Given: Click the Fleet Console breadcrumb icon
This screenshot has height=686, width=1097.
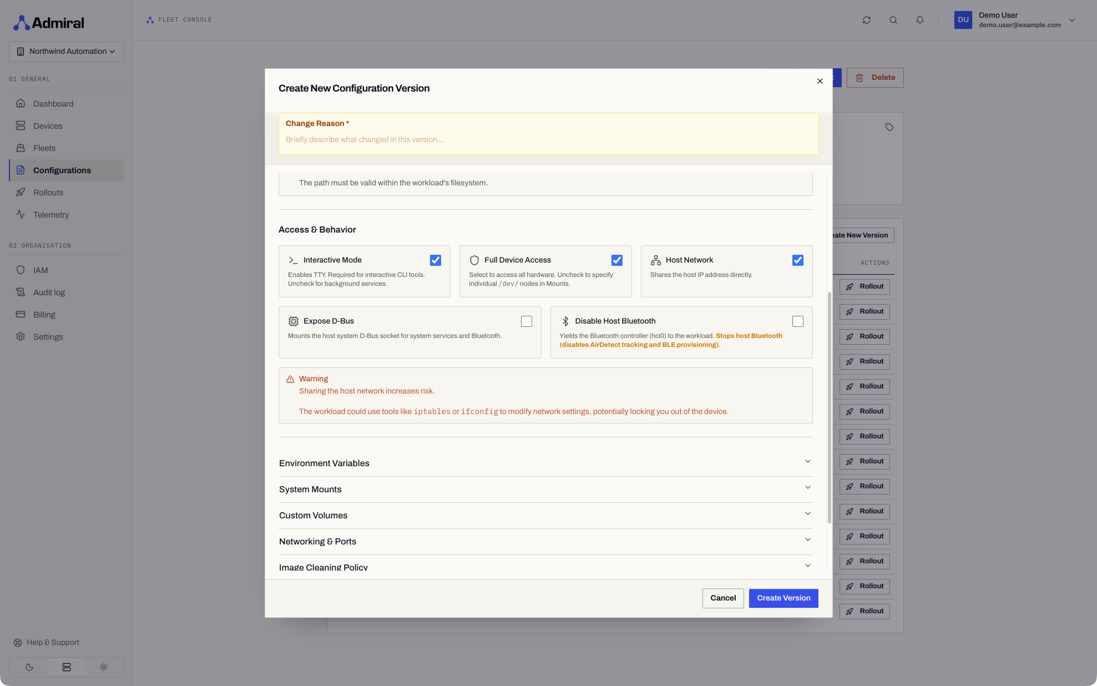Looking at the screenshot, I should [150, 20].
